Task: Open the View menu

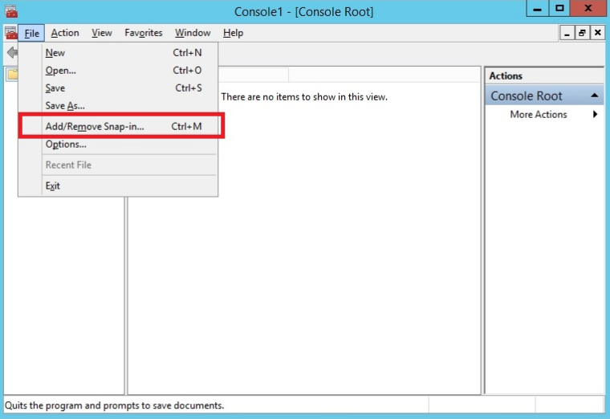Action: [102, 33]
